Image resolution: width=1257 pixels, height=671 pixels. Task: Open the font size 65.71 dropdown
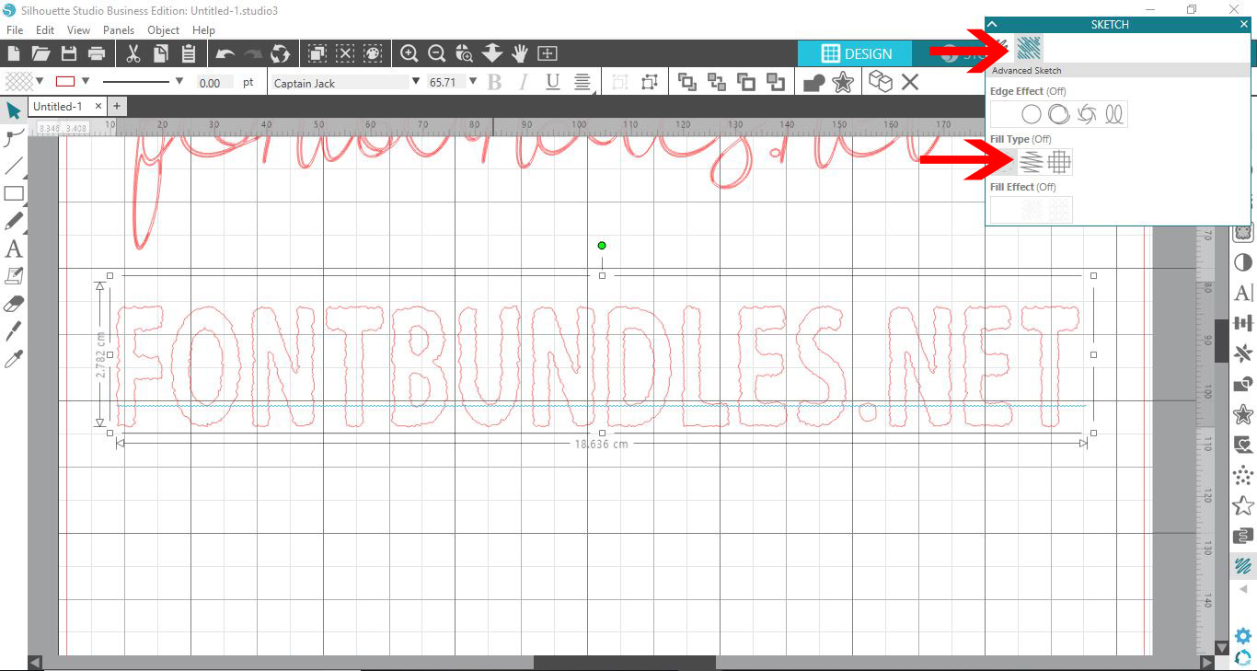pos(473,81)
